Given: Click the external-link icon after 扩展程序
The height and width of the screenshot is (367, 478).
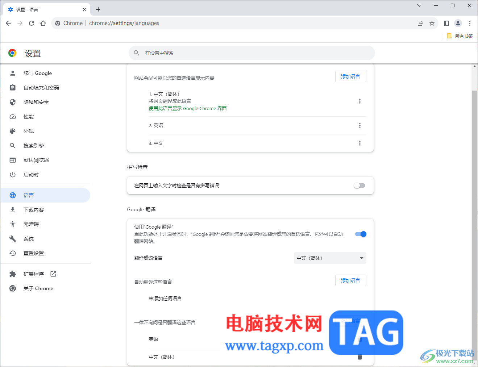Looking at the screenshot, I should 53,274.
